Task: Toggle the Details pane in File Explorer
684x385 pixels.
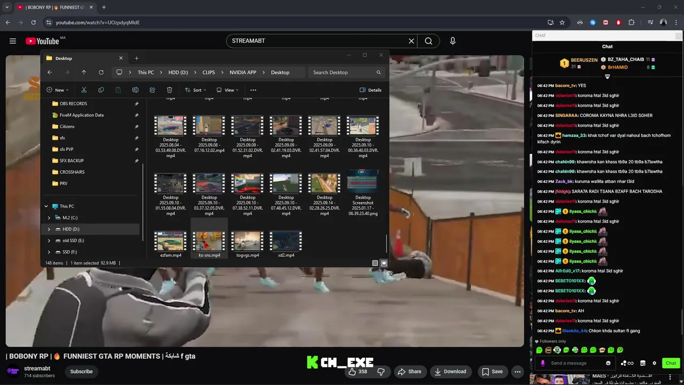Action: [x=371, y=90]
